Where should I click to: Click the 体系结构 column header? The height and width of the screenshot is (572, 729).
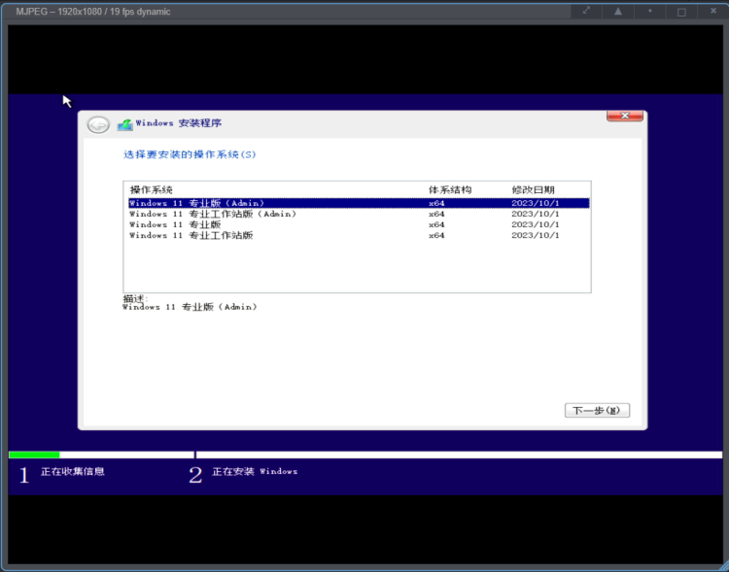coord(450,189)
